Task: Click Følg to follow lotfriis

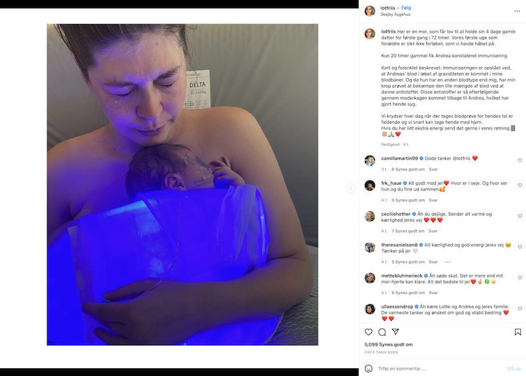Action: [406, 8]
